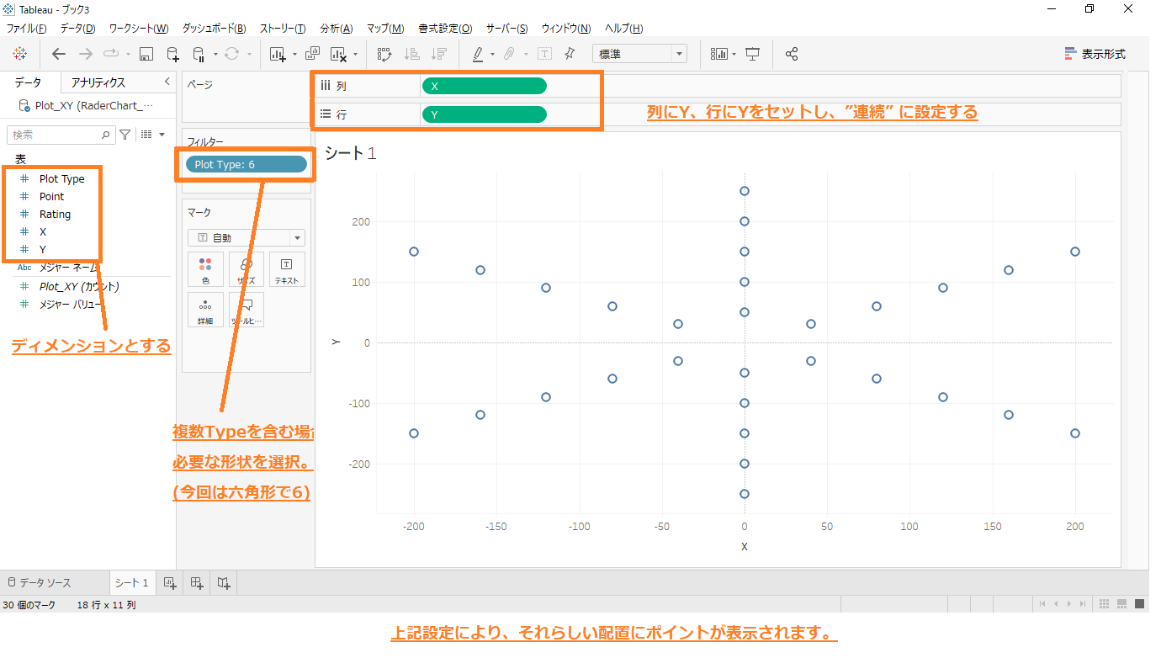Image resolution: width=1161 pixels, height=658 pixels.
Task: Click the new worksheet icon at bottom
Action: [169, 582]
